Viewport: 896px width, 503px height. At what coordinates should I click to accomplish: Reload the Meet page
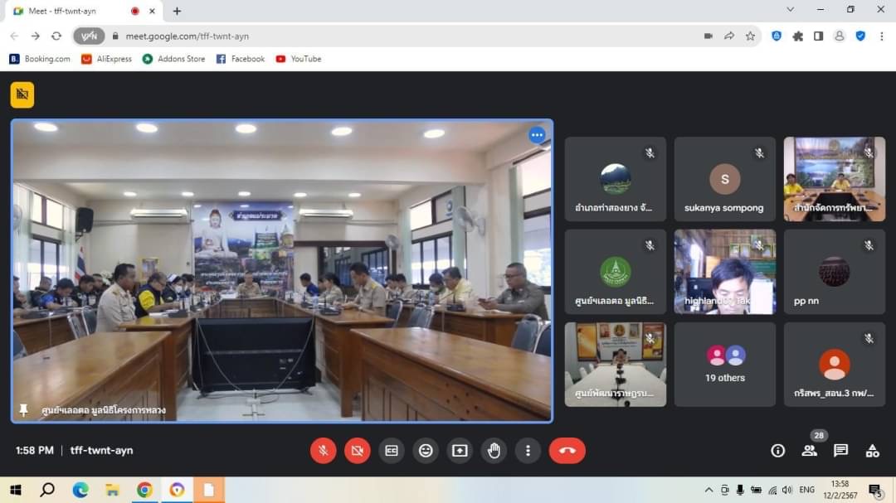pos(56,36)
